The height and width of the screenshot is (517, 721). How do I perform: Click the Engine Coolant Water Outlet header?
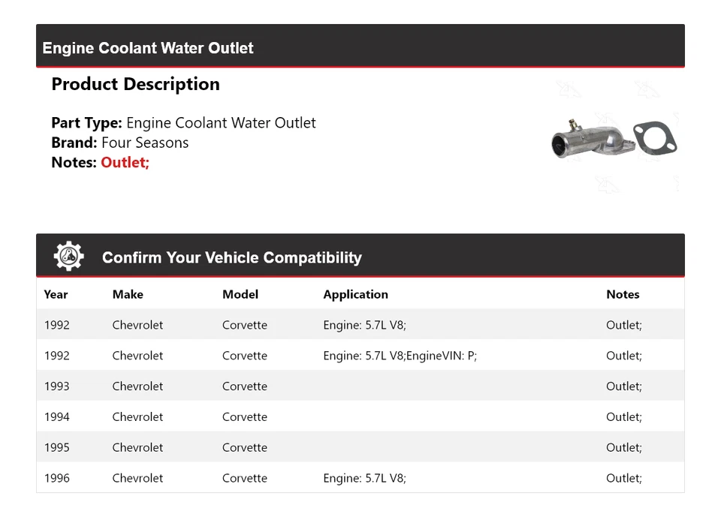click(148, 48)
